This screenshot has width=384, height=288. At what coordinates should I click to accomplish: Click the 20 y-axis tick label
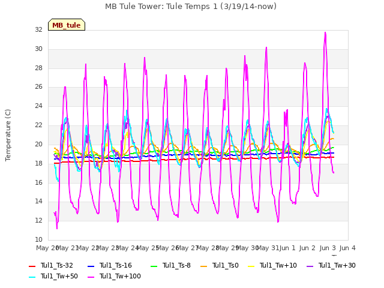click(x=38, y=144)
